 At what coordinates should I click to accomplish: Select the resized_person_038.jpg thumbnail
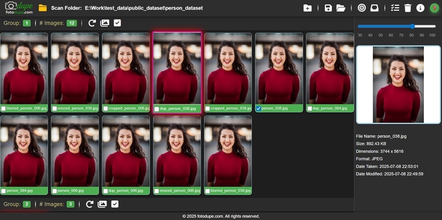pos(75,68)
